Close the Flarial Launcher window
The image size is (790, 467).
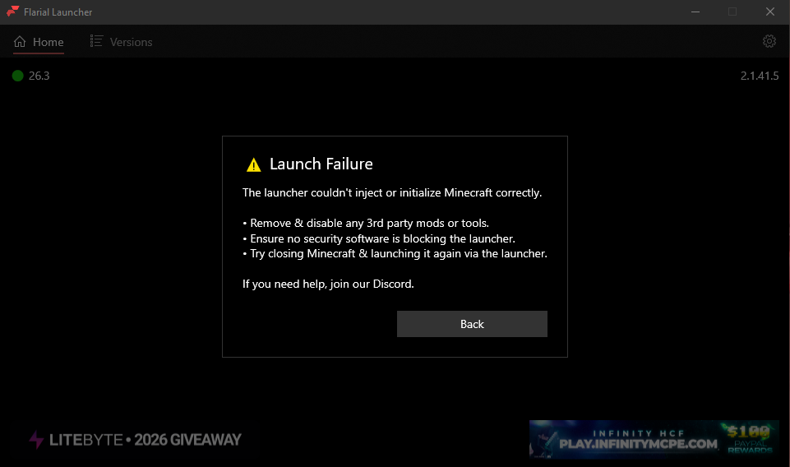(x=769, y=12)
